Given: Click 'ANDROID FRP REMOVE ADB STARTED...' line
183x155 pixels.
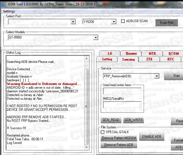Looking at the screenshot, I should 36,117.
